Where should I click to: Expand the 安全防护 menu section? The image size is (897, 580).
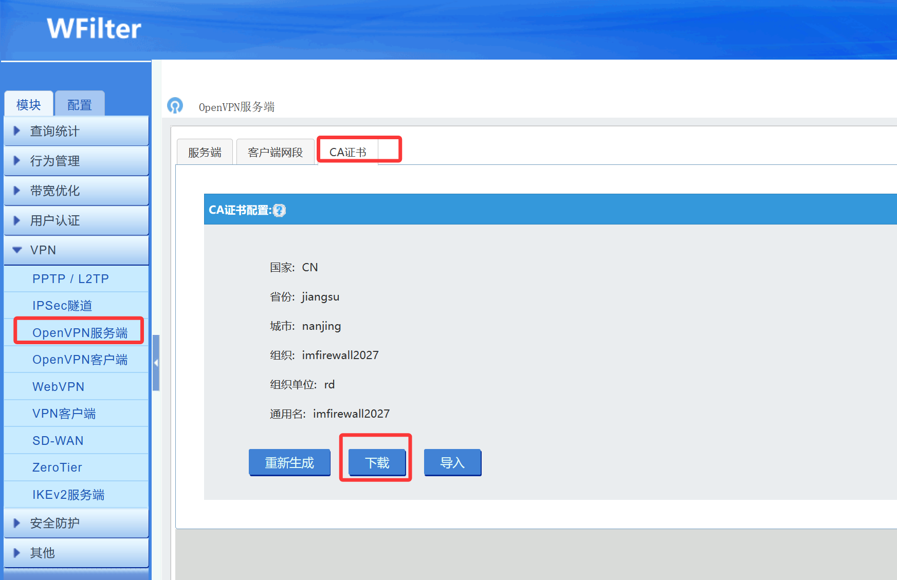tap(76, 523)
